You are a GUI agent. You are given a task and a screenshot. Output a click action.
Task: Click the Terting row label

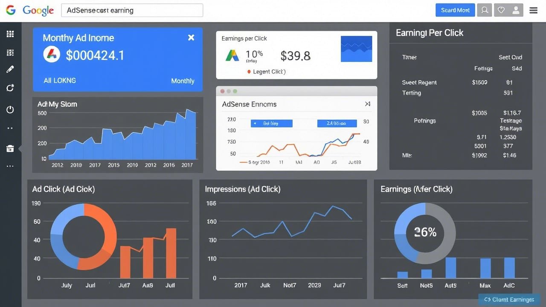click(412, 93)
